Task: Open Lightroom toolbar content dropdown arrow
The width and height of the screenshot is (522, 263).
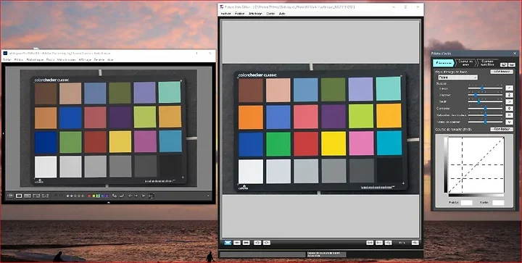Action: 208,196
